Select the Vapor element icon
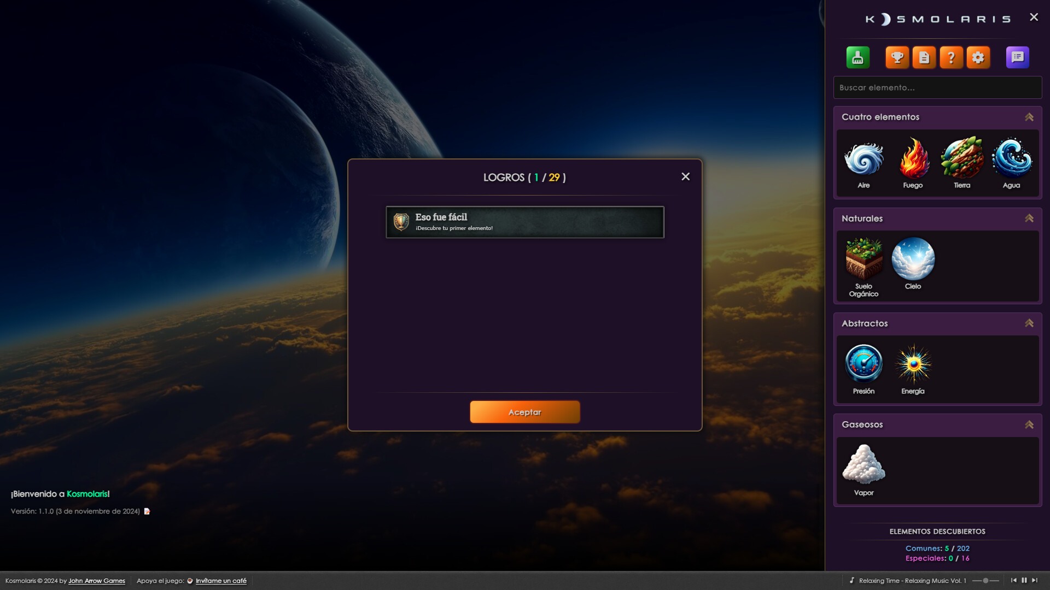The width and height of the screenshot is (1050, 590). click(x=864, y=465)
